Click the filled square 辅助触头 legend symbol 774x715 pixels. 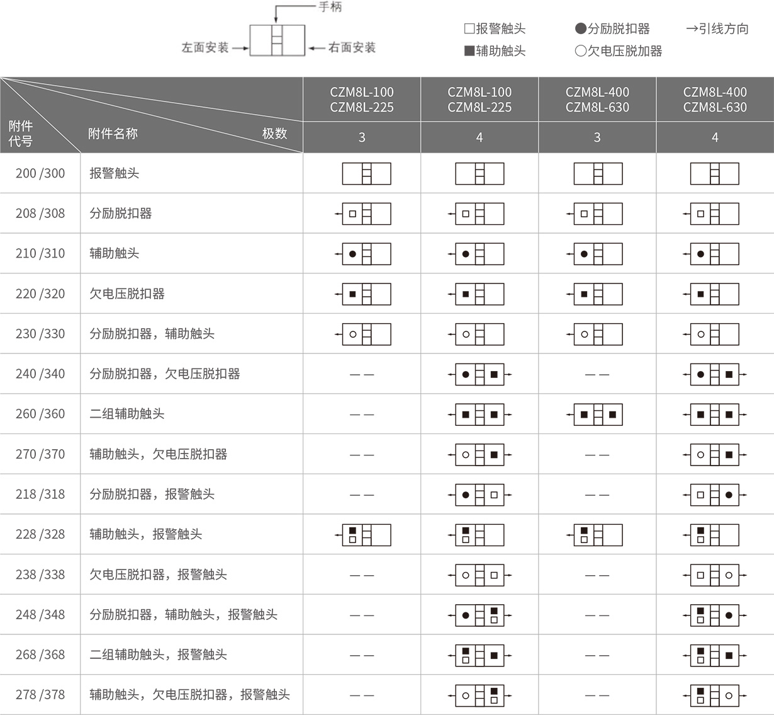(x=469, y=51)
